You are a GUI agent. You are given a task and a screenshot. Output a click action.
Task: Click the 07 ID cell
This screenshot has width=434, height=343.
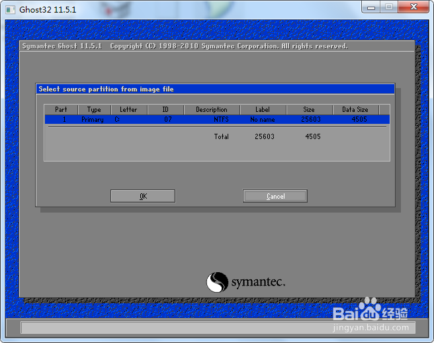[168, 119]
